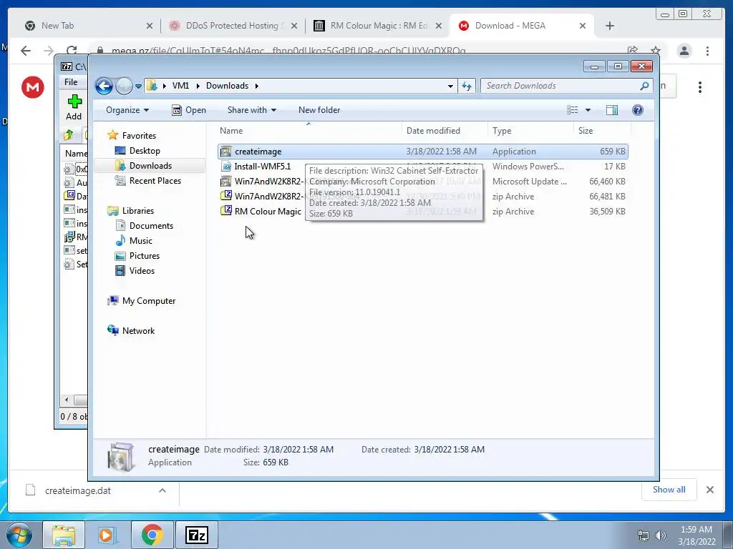733x549 pixels.
Task: Open File menu in 7-Zip window
Action: pyautogui.click(x=71, y=81)
